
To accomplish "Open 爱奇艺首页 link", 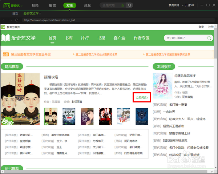I will pyautogui.click(x=13, y=27).
